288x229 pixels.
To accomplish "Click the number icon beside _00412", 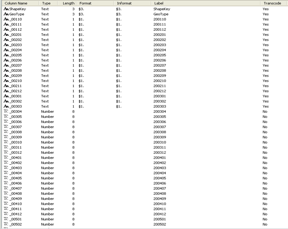I will (x=5, y=214).
